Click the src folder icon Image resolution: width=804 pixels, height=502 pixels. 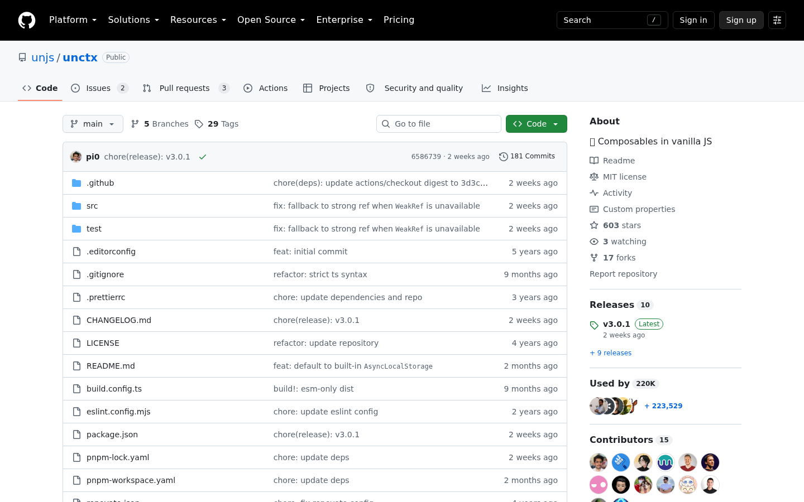click(76, 206)
